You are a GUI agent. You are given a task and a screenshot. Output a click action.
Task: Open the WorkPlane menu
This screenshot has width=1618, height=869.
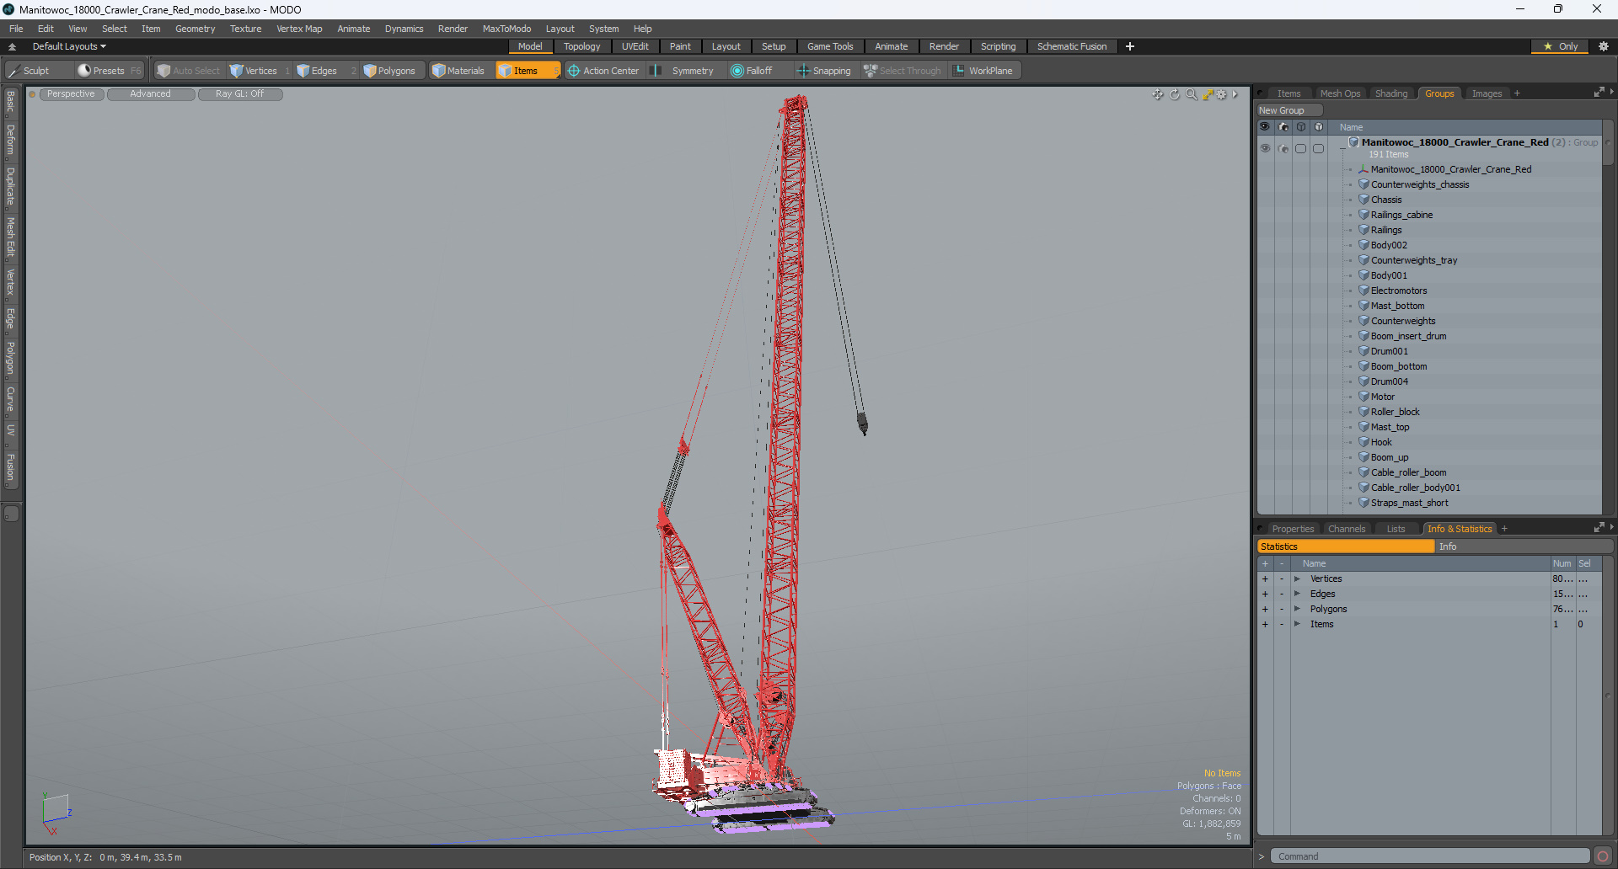click(984, 71)
